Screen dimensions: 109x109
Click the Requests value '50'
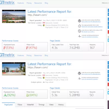tap(92, 95)
